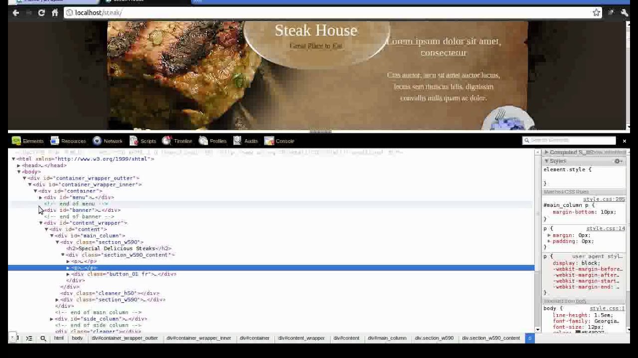Open the Scripts panel icon
Image resolution: width=638 pixels, height=358 pixels.
(x=134, y=141)
